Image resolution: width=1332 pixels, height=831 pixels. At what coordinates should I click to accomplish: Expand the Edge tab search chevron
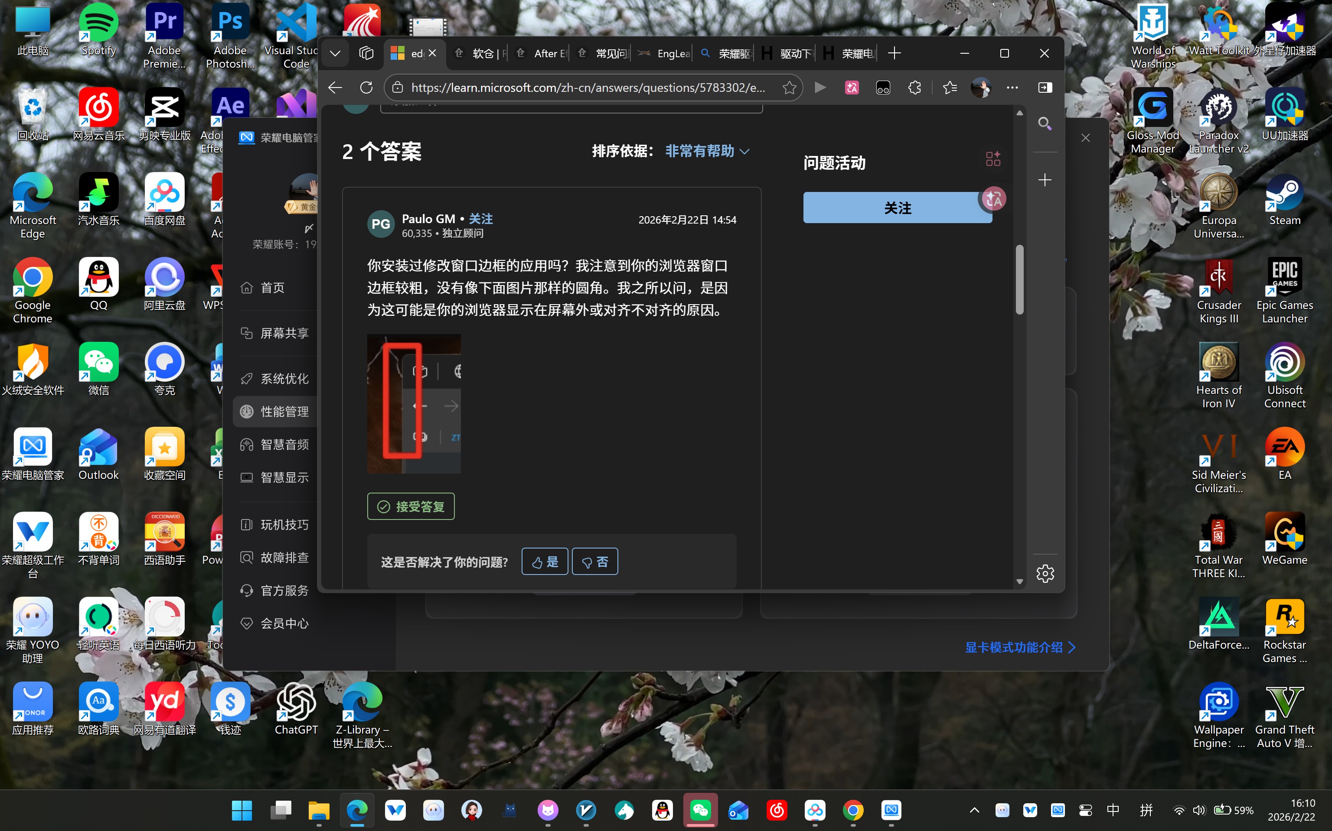point(335,53)
